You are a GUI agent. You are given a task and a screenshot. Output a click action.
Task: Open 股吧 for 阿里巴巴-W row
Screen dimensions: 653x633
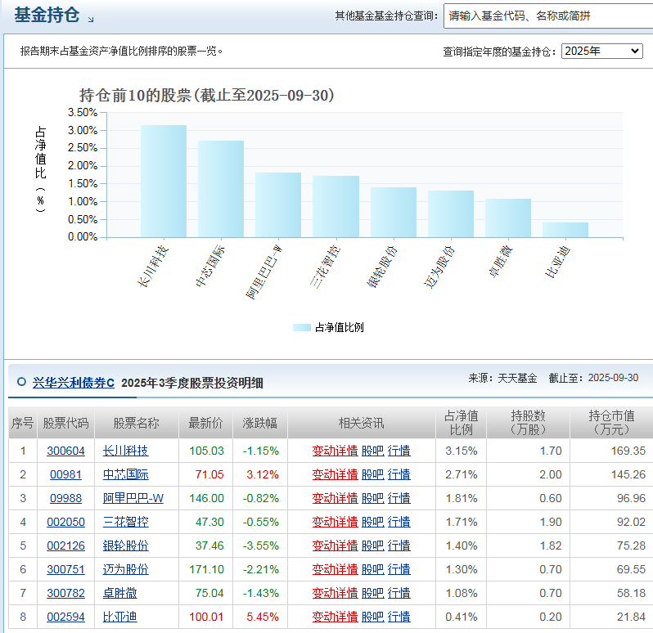372,498
